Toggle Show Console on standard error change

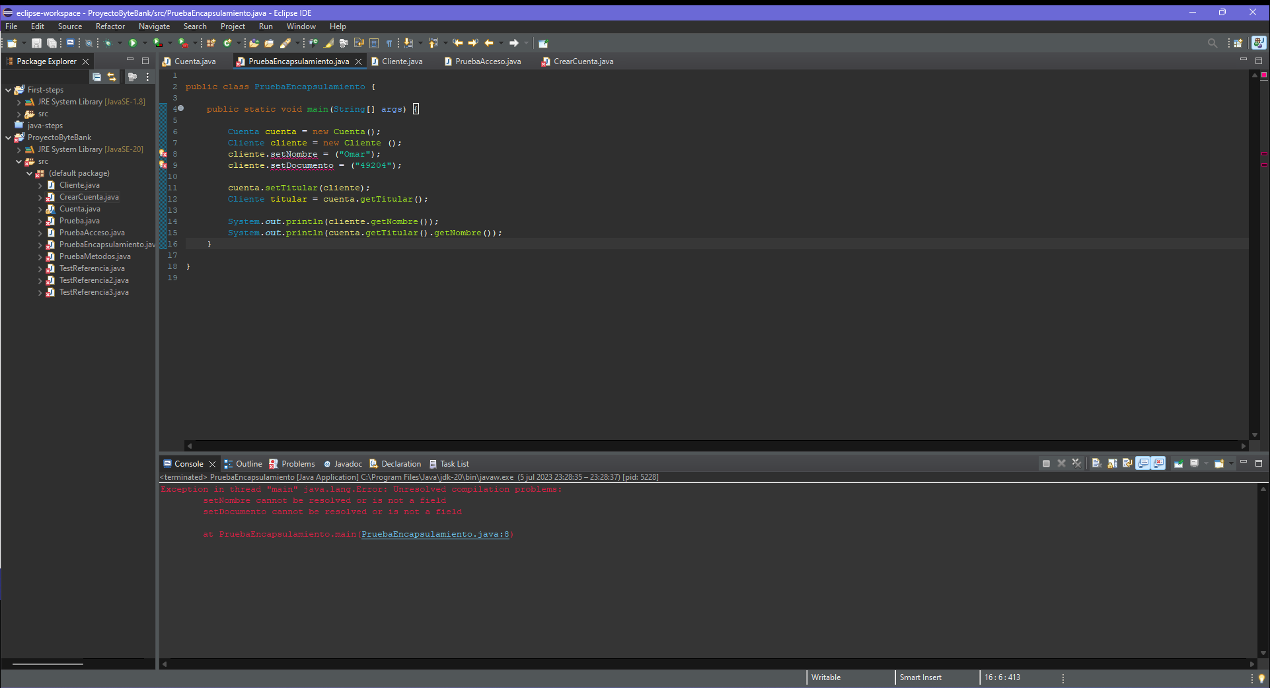[x=1158, y=463]
